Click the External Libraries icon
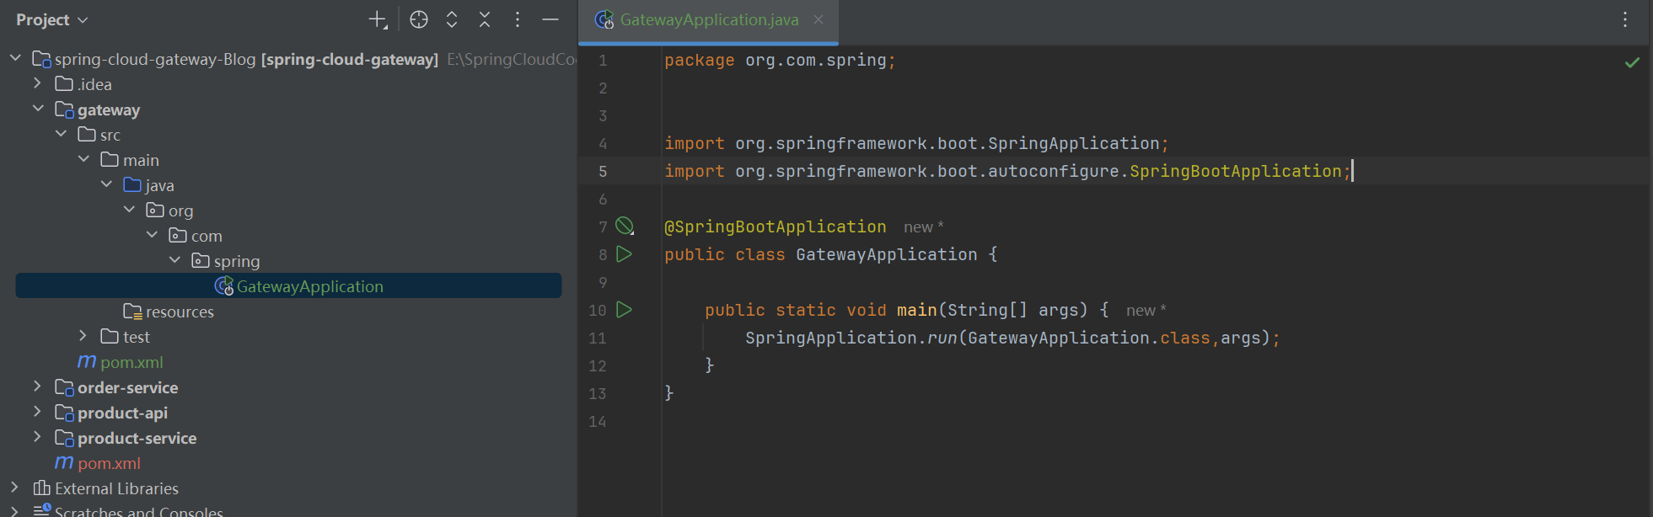1653x517 pixels. [x=41, y=488]
